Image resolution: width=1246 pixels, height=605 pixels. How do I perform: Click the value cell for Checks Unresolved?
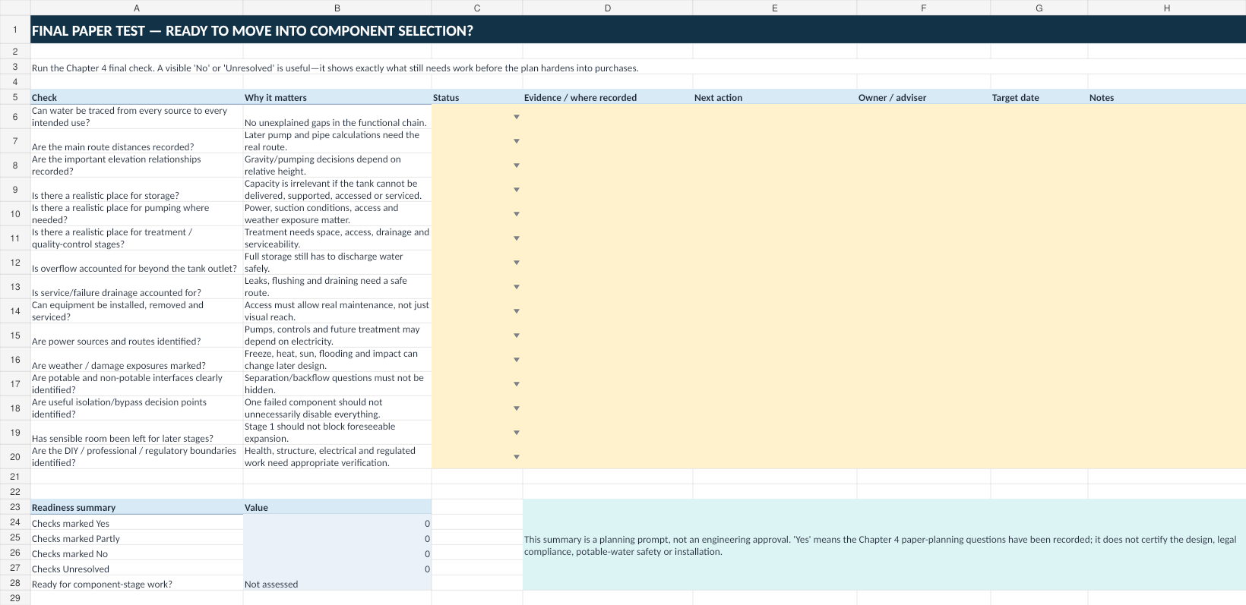pyautogui.click(x=337, y=568)
